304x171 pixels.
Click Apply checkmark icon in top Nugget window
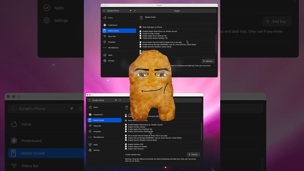point(105,55)
